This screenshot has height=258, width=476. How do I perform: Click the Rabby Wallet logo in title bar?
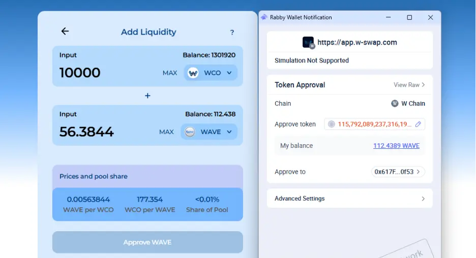264,17
